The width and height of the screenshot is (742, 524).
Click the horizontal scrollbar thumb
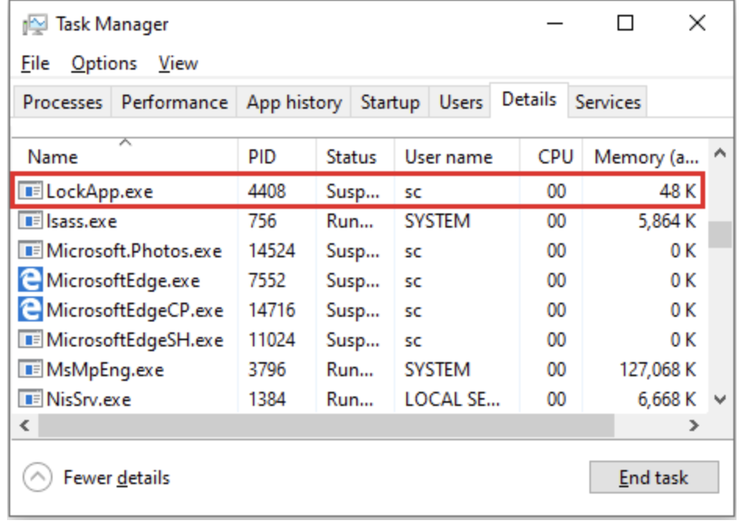pyautogui.click(x=326, y=425)
